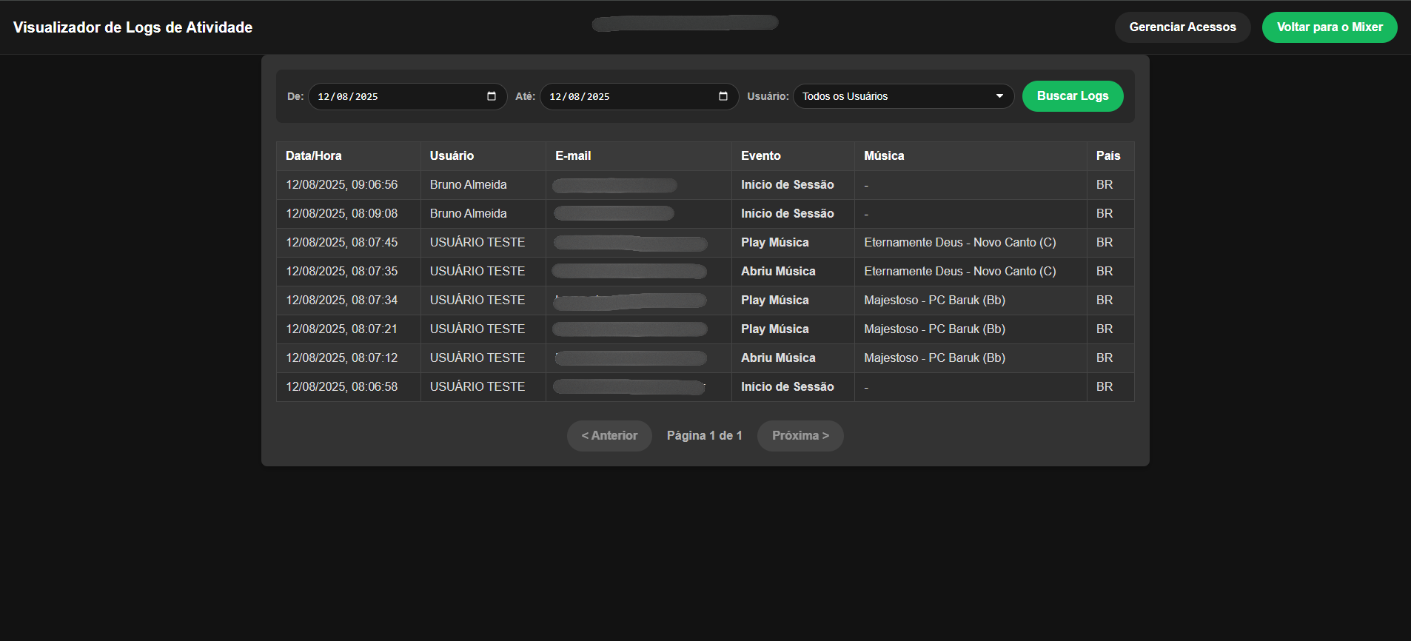Click the Usuário column header
The image size is (1411, 641).
pos(452,156)
